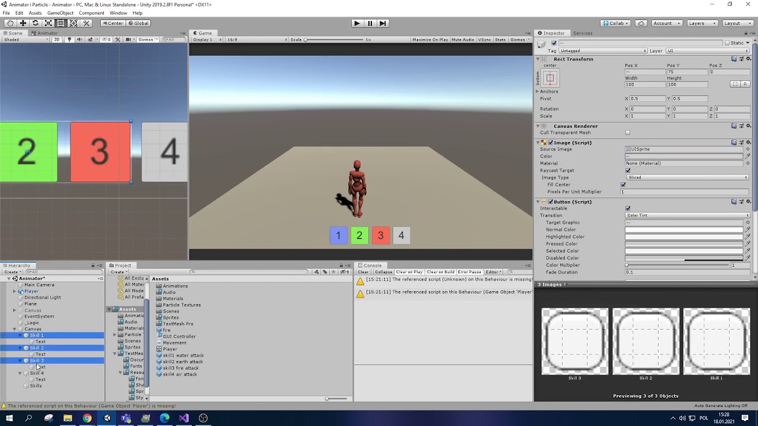Expand the Player object in Hierarchy
758x426 pixels.
tap(14, 291)
